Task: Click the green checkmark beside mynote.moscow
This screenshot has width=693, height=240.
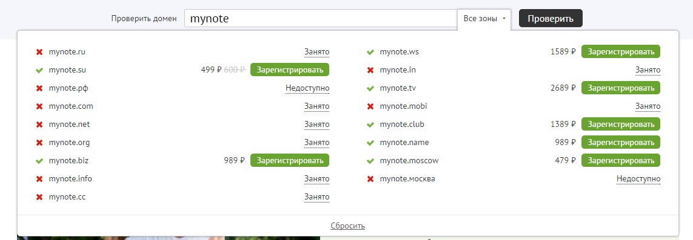Action: pos(370,161)
